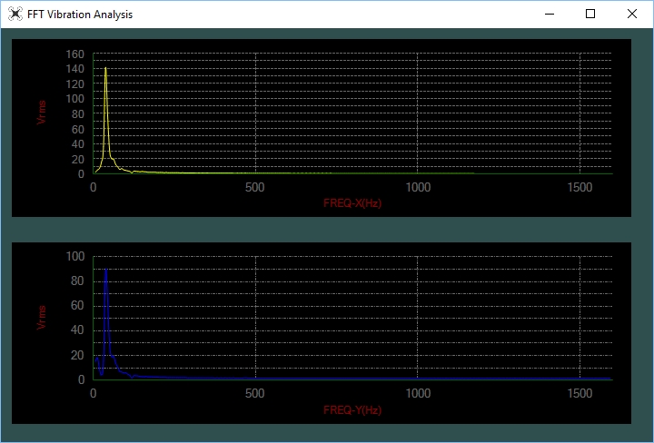Screen dimensions: 654x443
Task: Click the 1000 tick label under FREQ-X chart
Action: tap(419, 188)
